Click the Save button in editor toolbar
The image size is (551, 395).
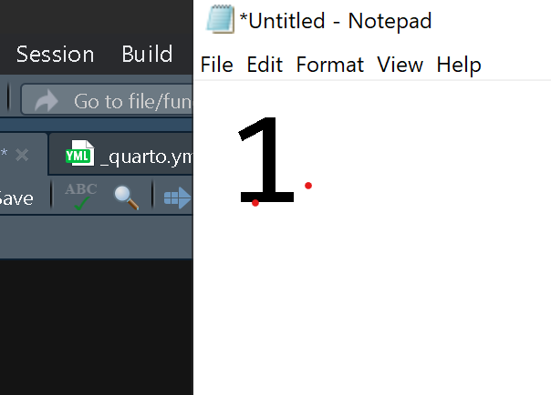tap(16, 198)
